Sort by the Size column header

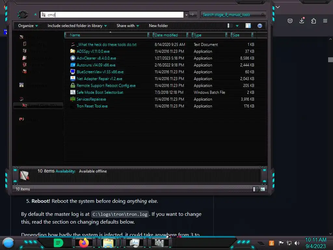(x=242, y=35)
